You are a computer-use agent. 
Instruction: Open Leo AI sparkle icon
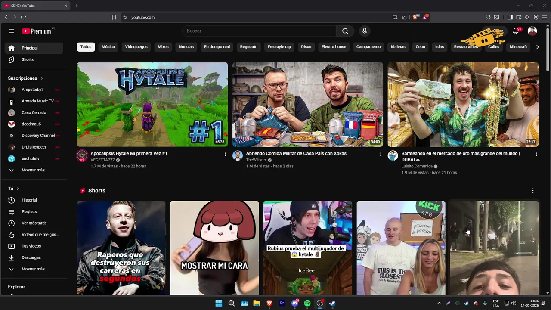pyautogui.click(x=527, y=17)
